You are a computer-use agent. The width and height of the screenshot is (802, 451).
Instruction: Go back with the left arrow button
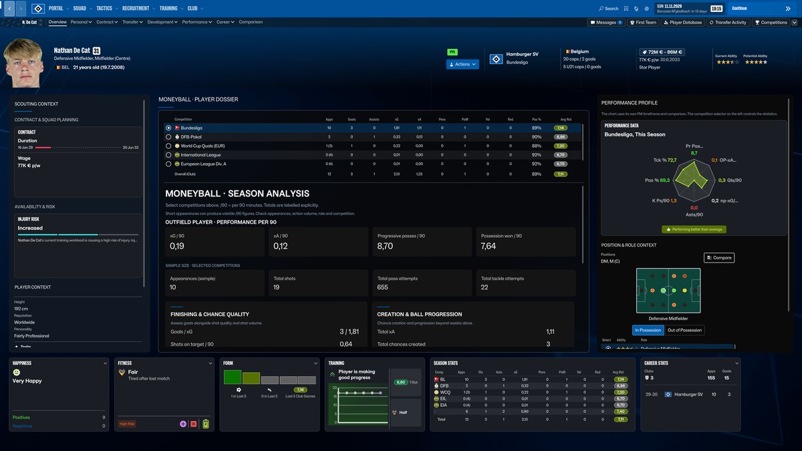(9, 9)
